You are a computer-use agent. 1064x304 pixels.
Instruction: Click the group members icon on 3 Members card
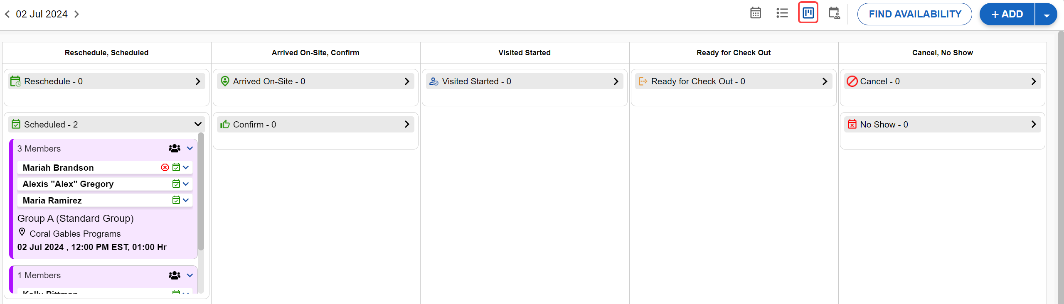point(175,148)
